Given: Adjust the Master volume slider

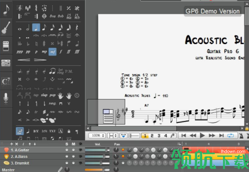Looking at the screenshot, I should [97, 170].
